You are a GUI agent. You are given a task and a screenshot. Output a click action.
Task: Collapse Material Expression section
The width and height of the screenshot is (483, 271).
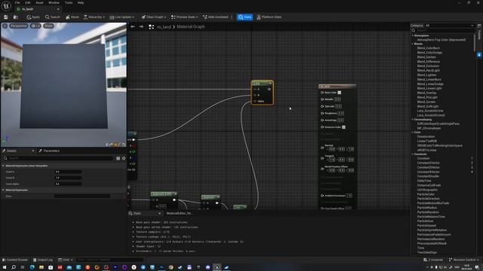3,190
